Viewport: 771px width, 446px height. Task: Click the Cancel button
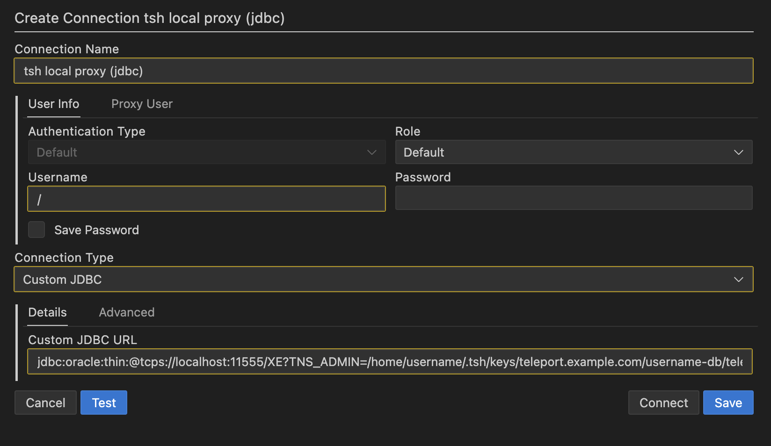(x=45, y=403)
